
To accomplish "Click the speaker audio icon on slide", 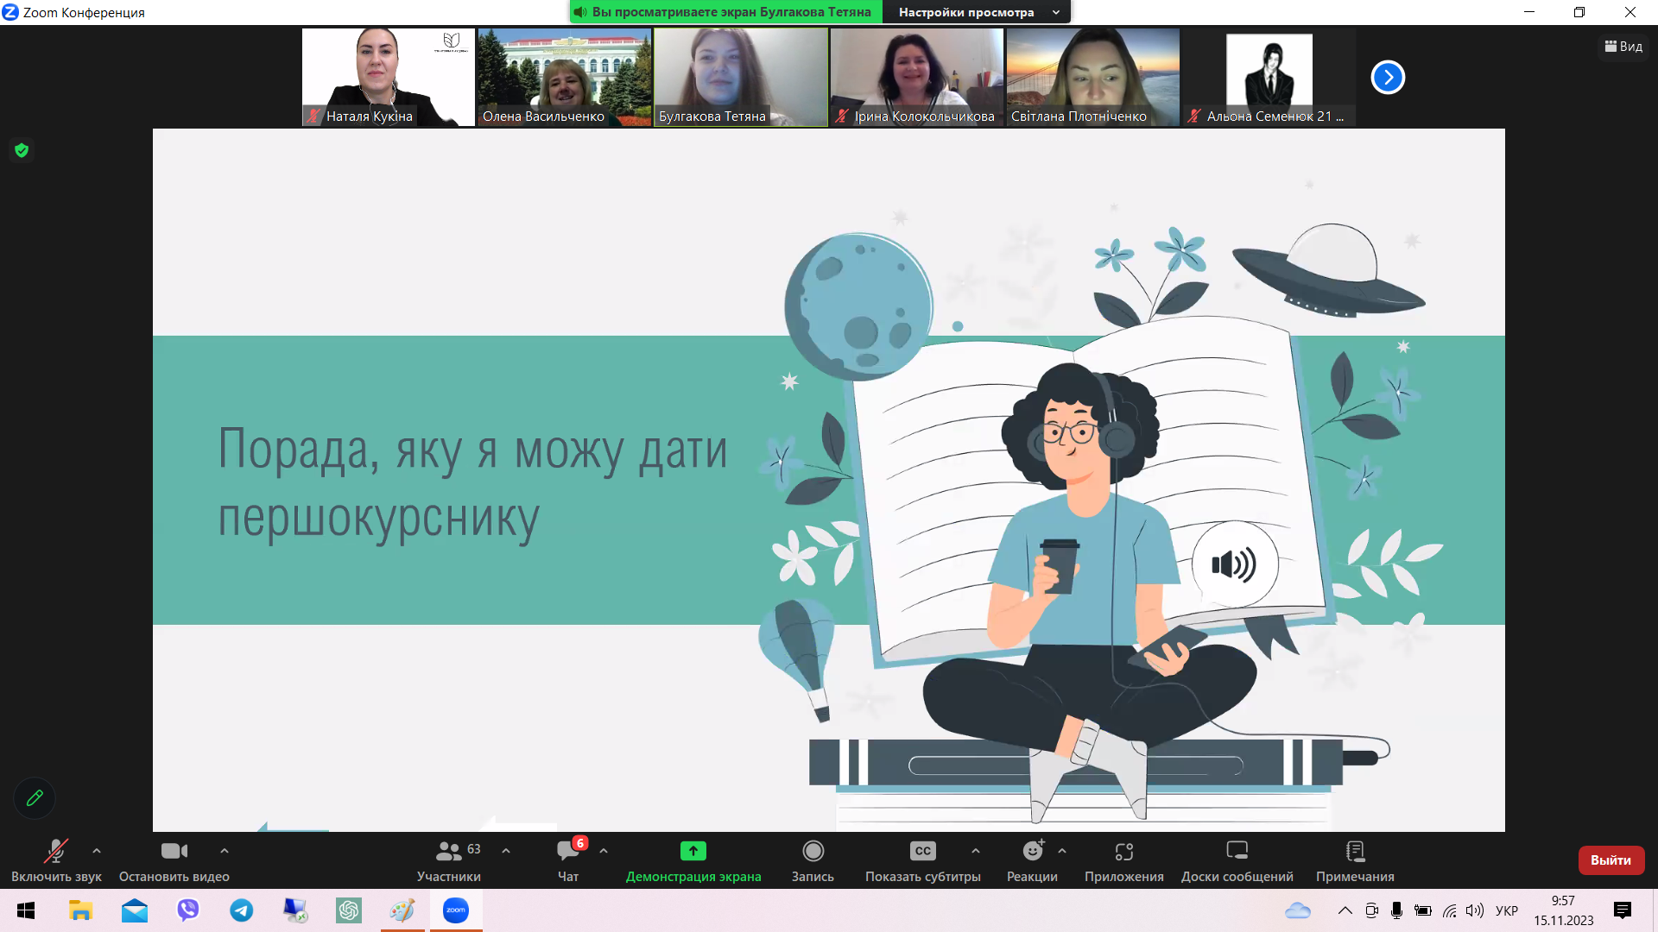I will [1234, 565].
